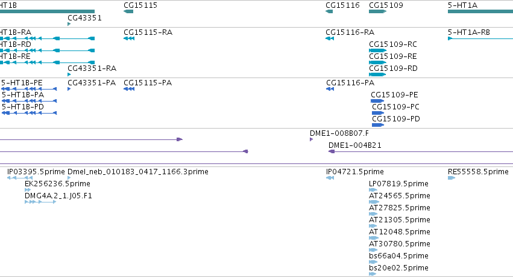Select transcript CG15109-RD label
513x277 pixels.
pos(393,68)
